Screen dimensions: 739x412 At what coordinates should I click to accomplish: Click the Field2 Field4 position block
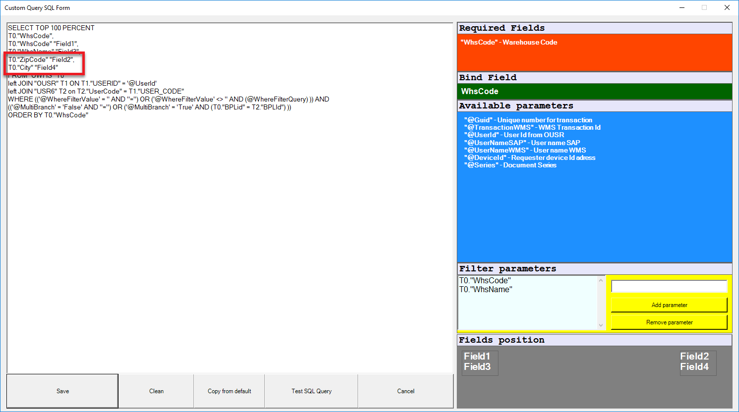(x=697, y=362)
